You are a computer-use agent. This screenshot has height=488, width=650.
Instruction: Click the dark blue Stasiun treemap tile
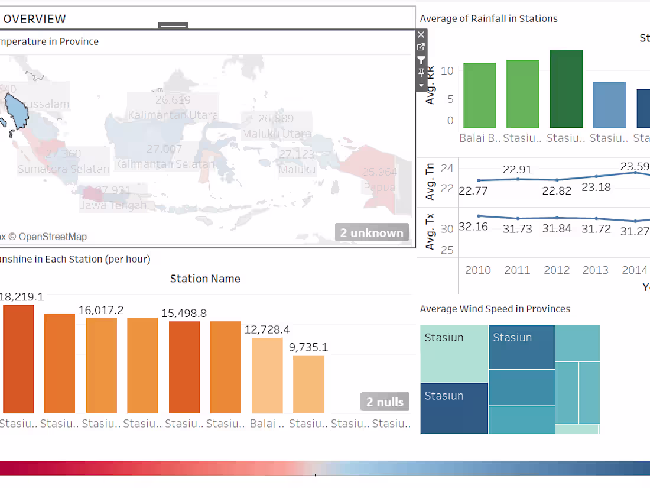click(454, 408)
